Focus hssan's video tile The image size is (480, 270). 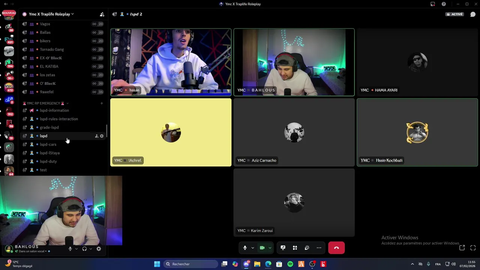pos(171,62)
